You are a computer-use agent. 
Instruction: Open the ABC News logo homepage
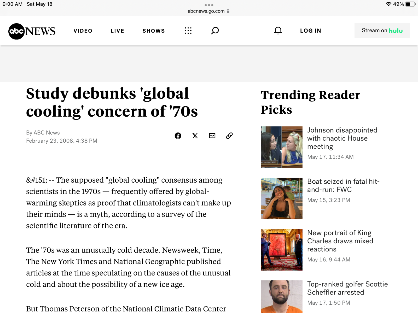[32, 31]
